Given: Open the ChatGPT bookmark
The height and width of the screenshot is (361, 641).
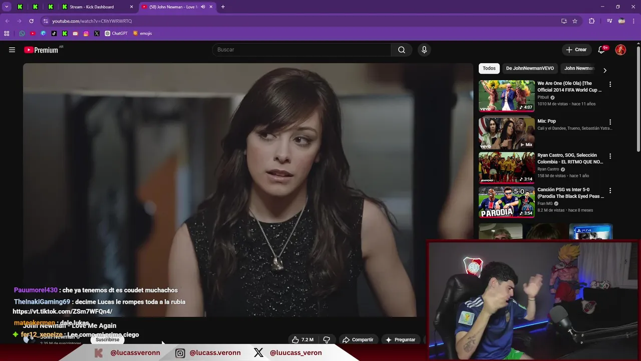Looking at the screenshot, I should pos(116,34).
